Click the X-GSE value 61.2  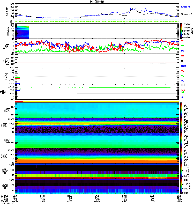pyautogui.click(x=97, y=196)
